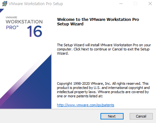
Task: Click the Workstation Pro 16 logo
Action: [x=24, y=27]
